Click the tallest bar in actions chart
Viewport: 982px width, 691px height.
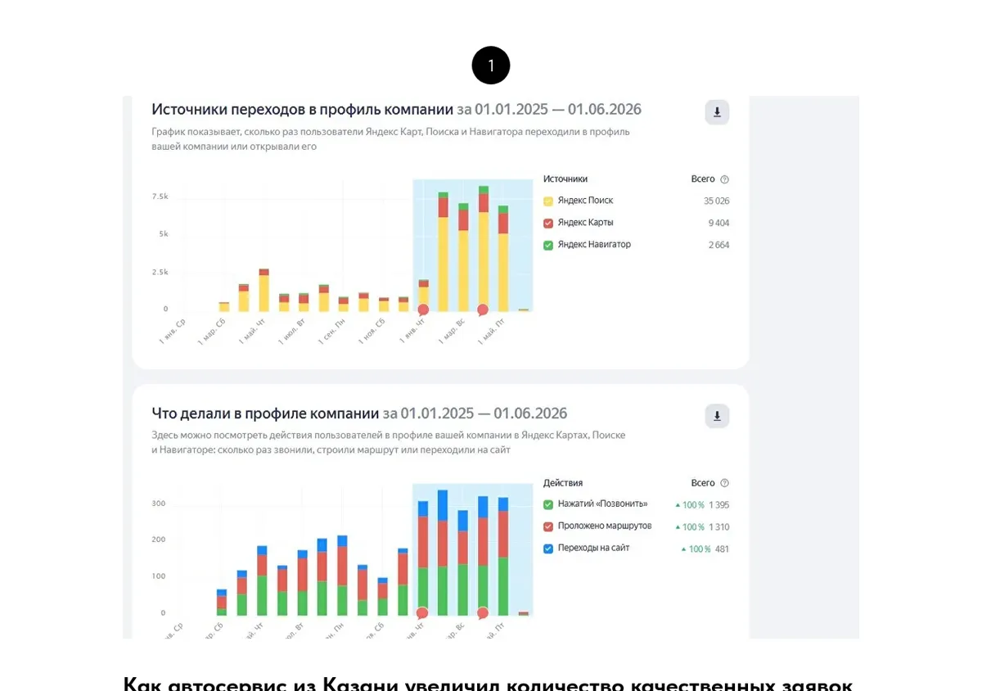point(443,553)
